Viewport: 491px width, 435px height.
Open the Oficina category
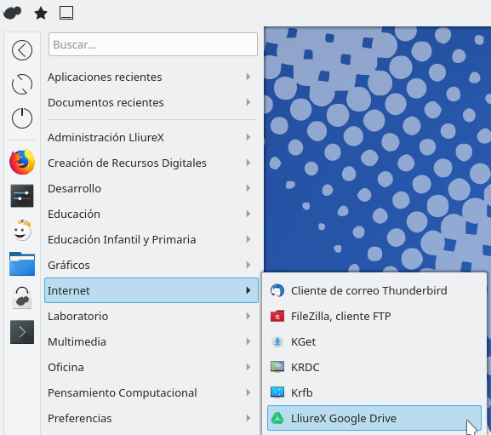coord(151,368)
